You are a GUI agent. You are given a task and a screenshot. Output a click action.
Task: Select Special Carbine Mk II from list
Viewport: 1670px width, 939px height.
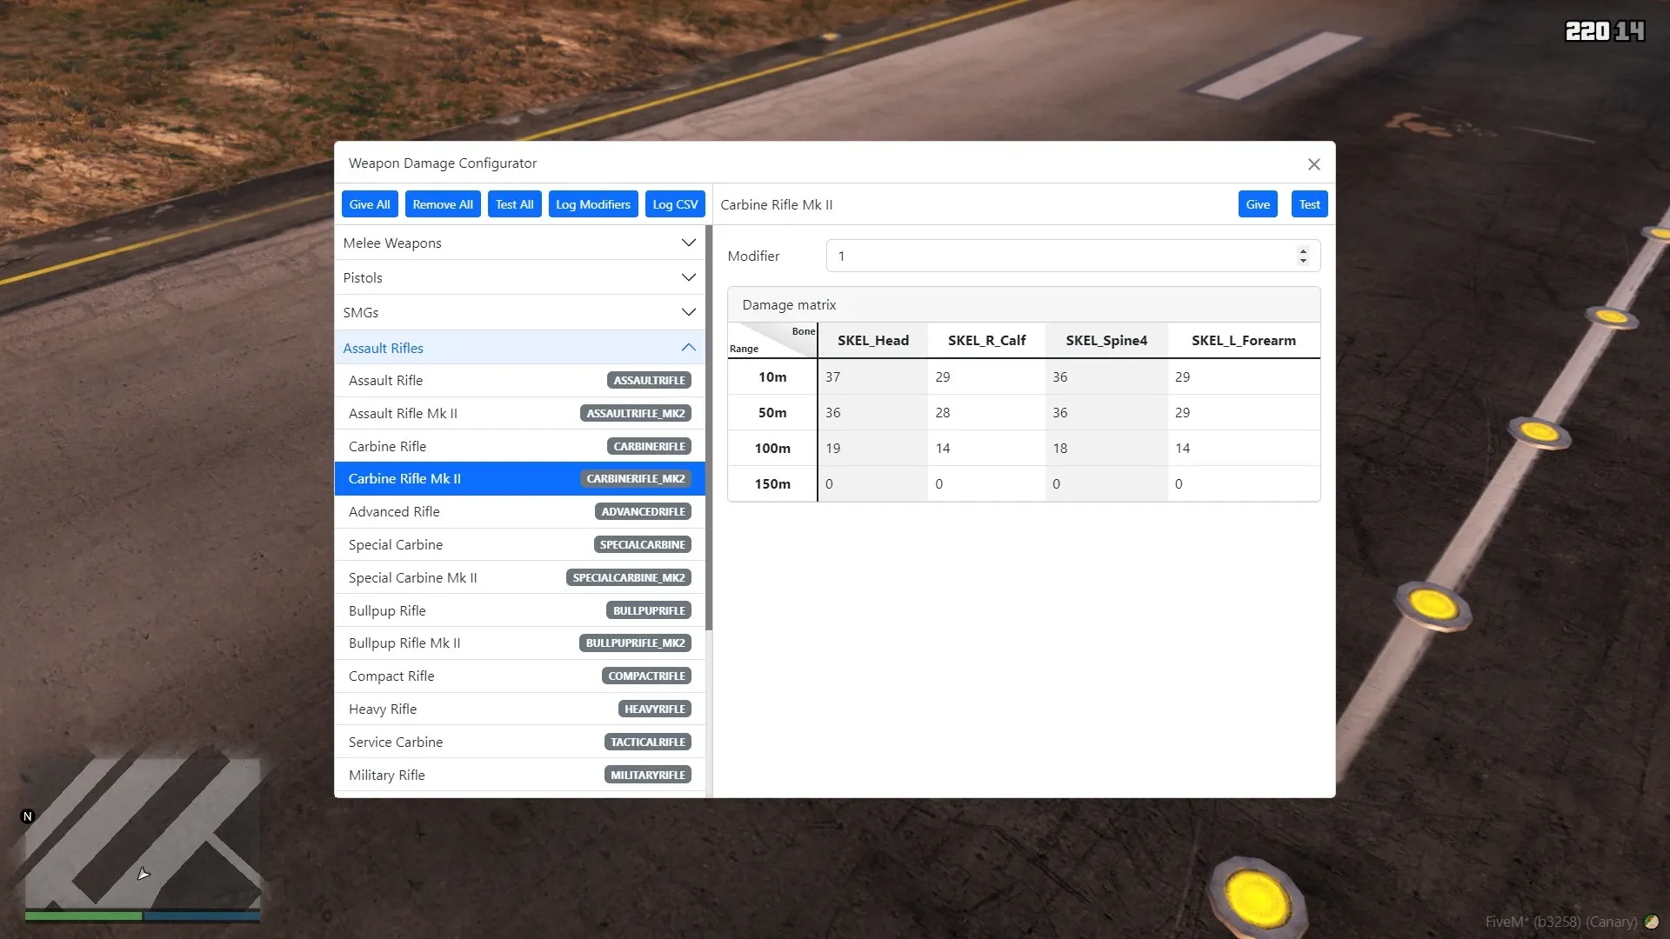tap(413, 576)
